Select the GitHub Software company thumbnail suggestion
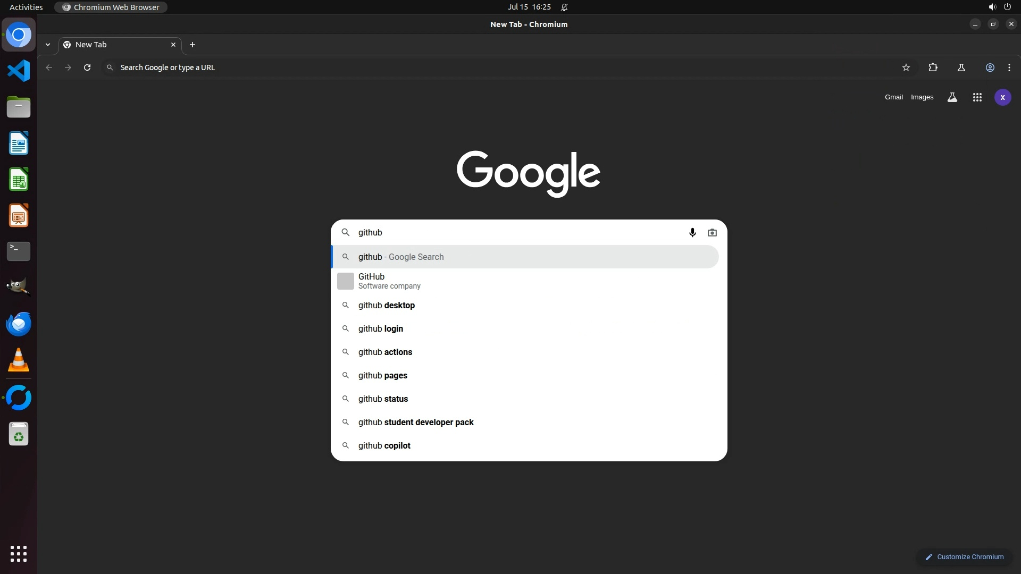1021x574 pixels. point(346,281)
